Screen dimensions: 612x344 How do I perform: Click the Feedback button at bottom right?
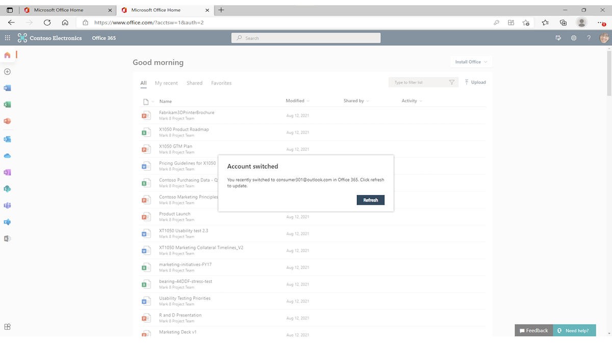click(533, 330)
